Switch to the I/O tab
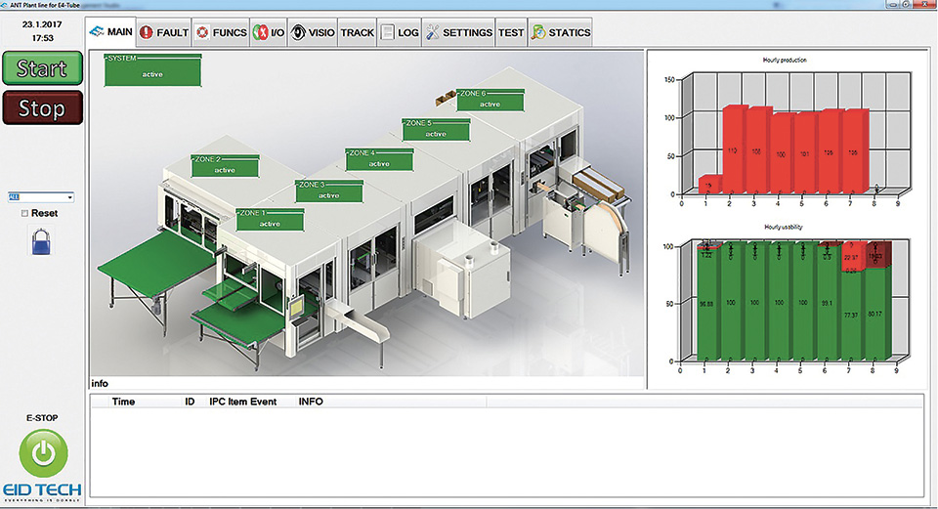 click(269, 32)
